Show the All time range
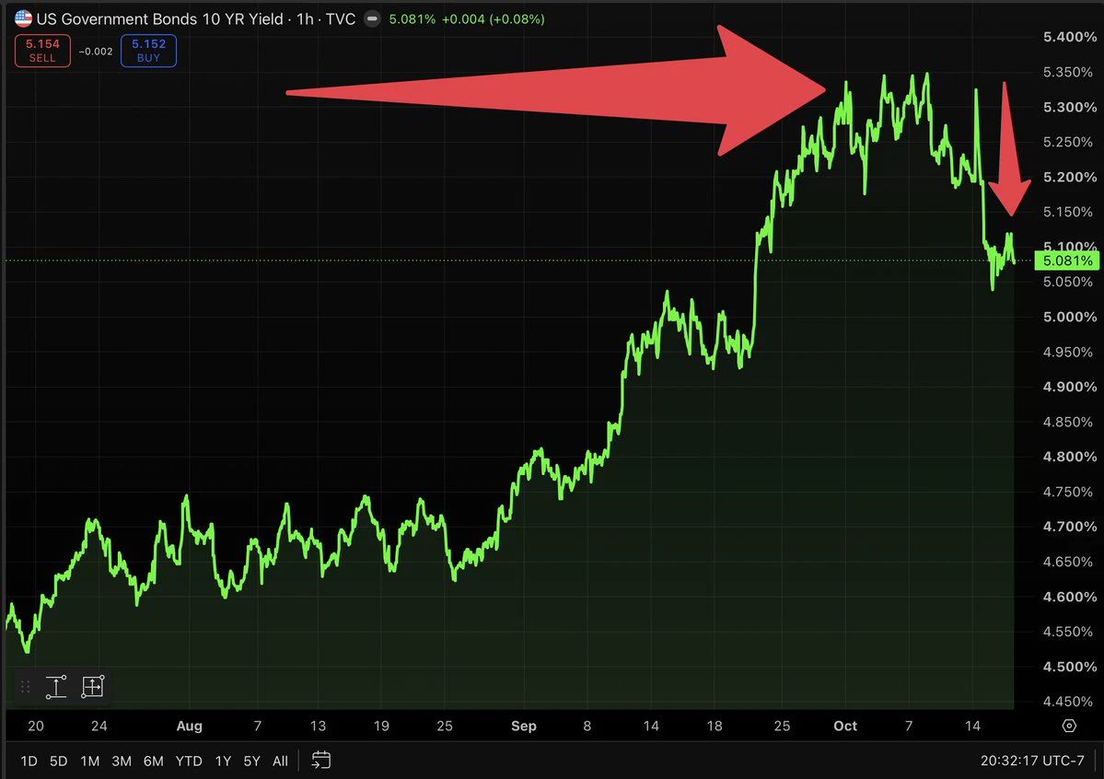The width and height of the screenshot is (1104, 779). [x=280, y=761]
